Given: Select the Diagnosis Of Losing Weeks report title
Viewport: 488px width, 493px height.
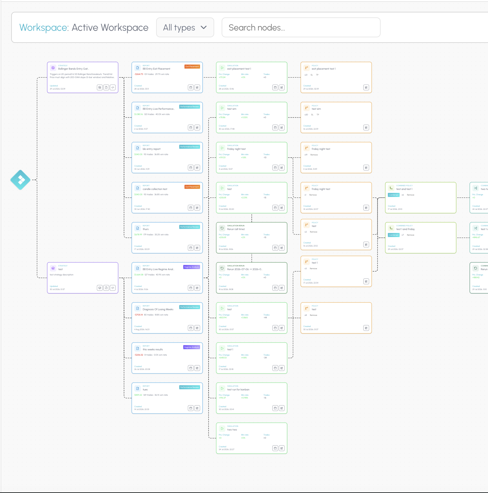Looking at the screenshot, I should pos(158,309).
